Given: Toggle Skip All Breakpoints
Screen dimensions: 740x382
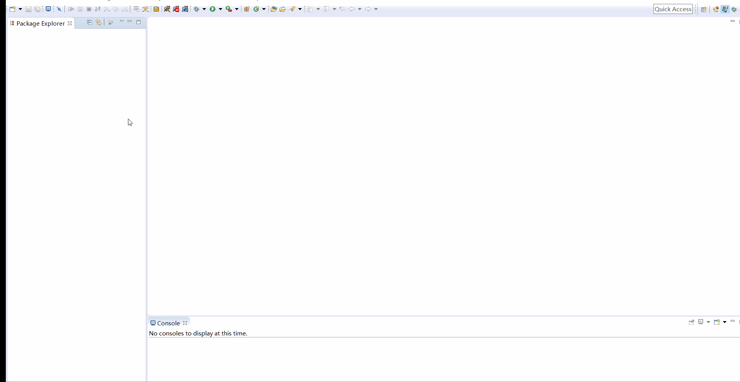Looking at the screenshot, I should [59, 9].
